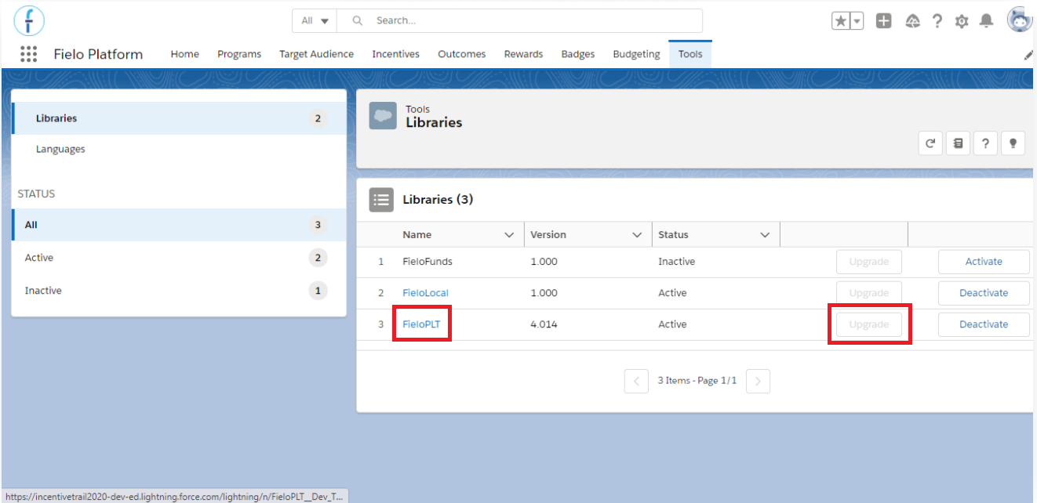The width and height of the screenshot is (1037, 503).
Task: Select Libraries in the sidebar
Action: tap(179, 118)
